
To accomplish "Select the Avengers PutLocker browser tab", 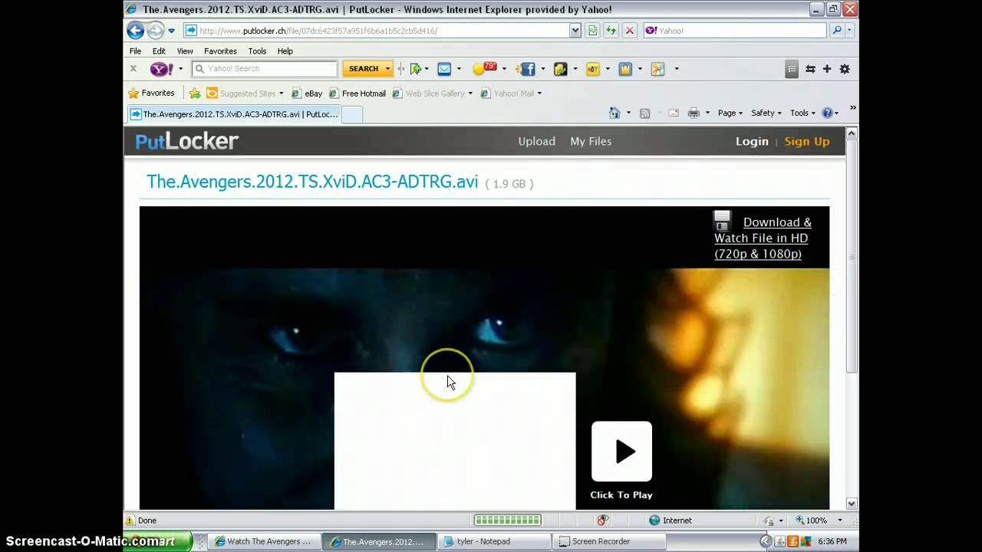I will (x=234, y=114).
